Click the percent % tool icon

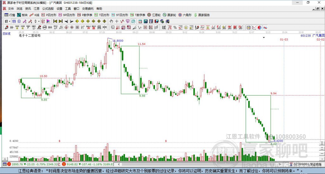(175, 28)
